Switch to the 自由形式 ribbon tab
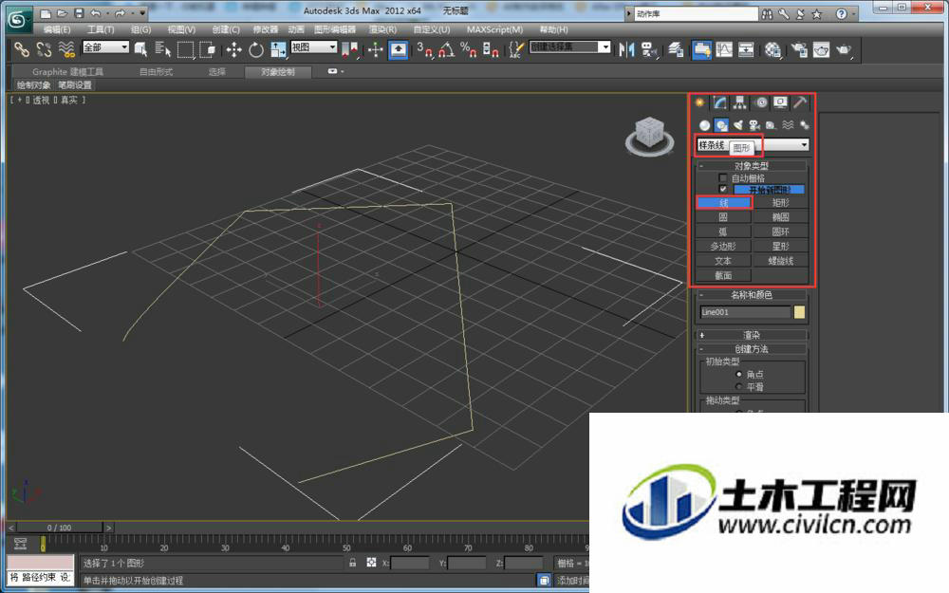This screenshot has width=949, height=593. point(157,71)
